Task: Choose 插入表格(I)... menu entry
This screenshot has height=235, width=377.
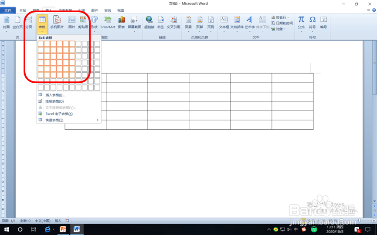Action: [69, 95]
